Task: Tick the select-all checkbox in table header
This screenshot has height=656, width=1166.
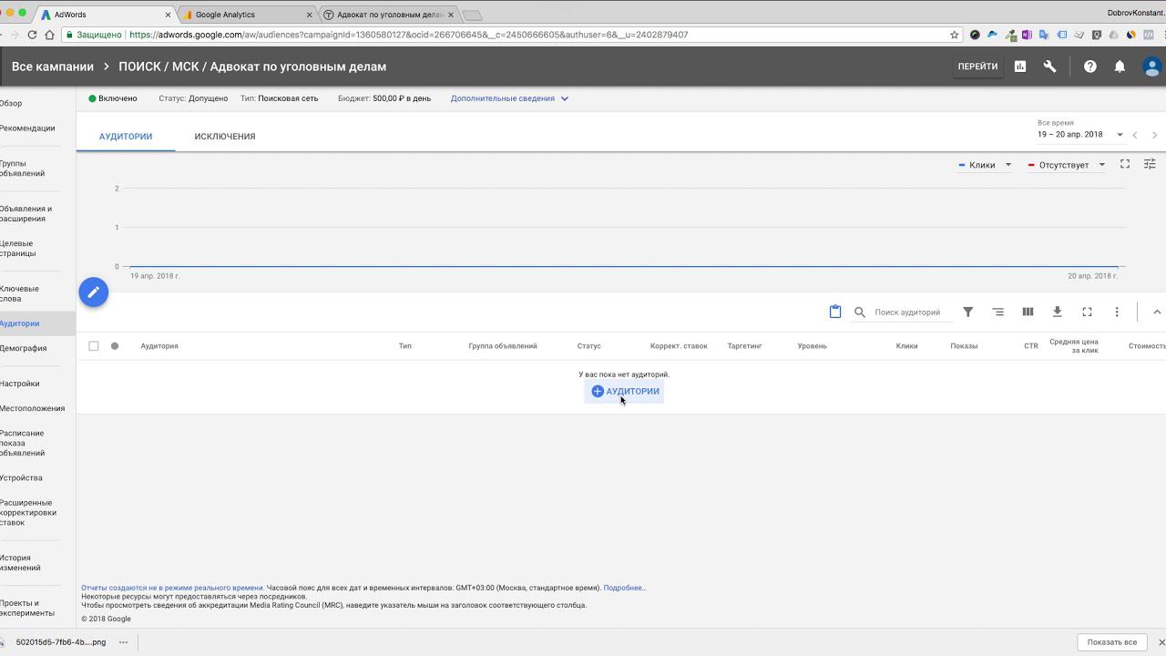Action: pos(93,346)
